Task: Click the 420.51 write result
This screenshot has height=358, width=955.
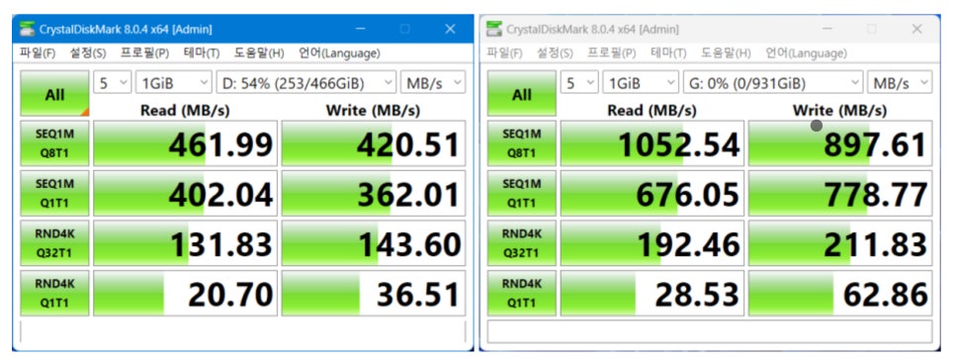Action: [x=374, y=143]
